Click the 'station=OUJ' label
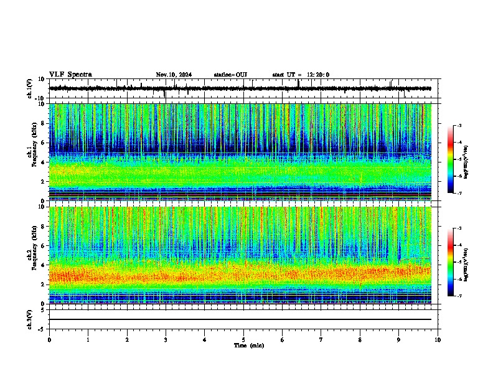The image size is (493, 381). (230, 75)
